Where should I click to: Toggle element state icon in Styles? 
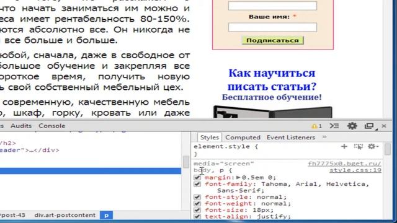click(x=359, y=146)
